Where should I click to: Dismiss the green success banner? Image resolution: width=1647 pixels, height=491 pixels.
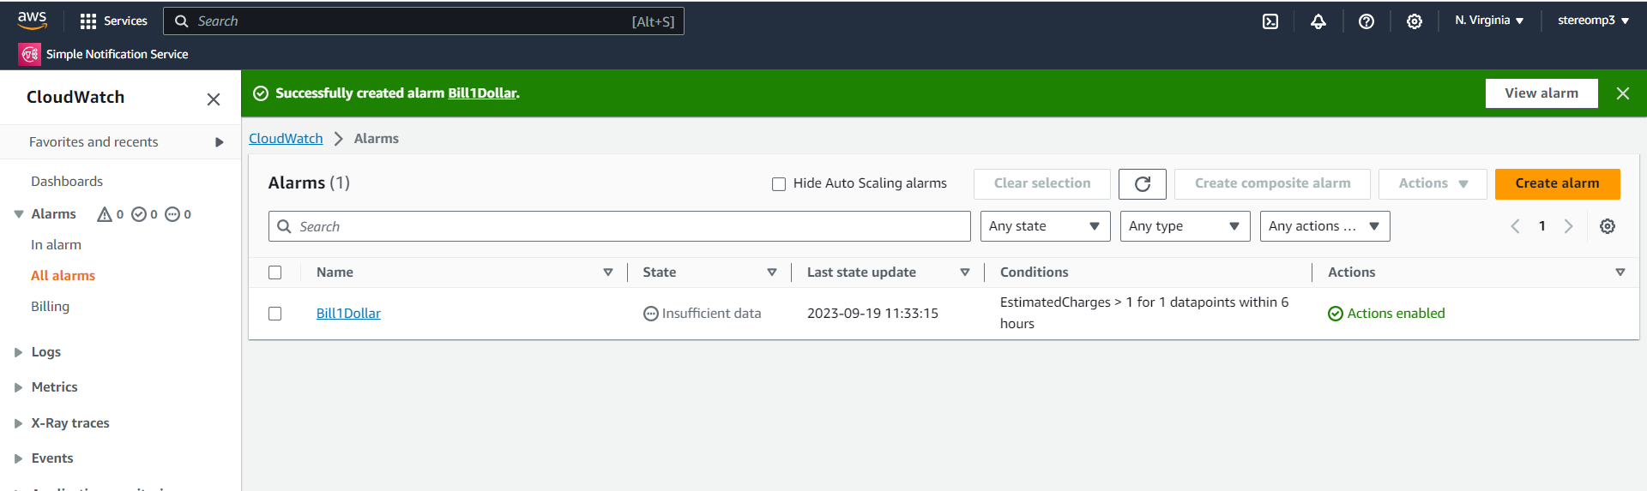(1623, 93)
